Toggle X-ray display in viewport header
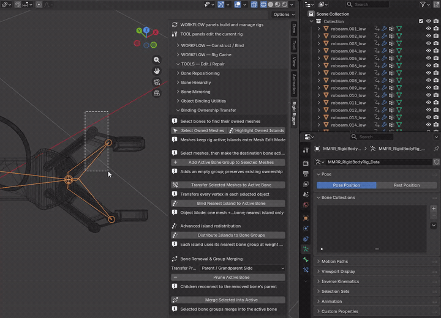The width and height of the screenshot is (441, 318). tap(254, 4)
